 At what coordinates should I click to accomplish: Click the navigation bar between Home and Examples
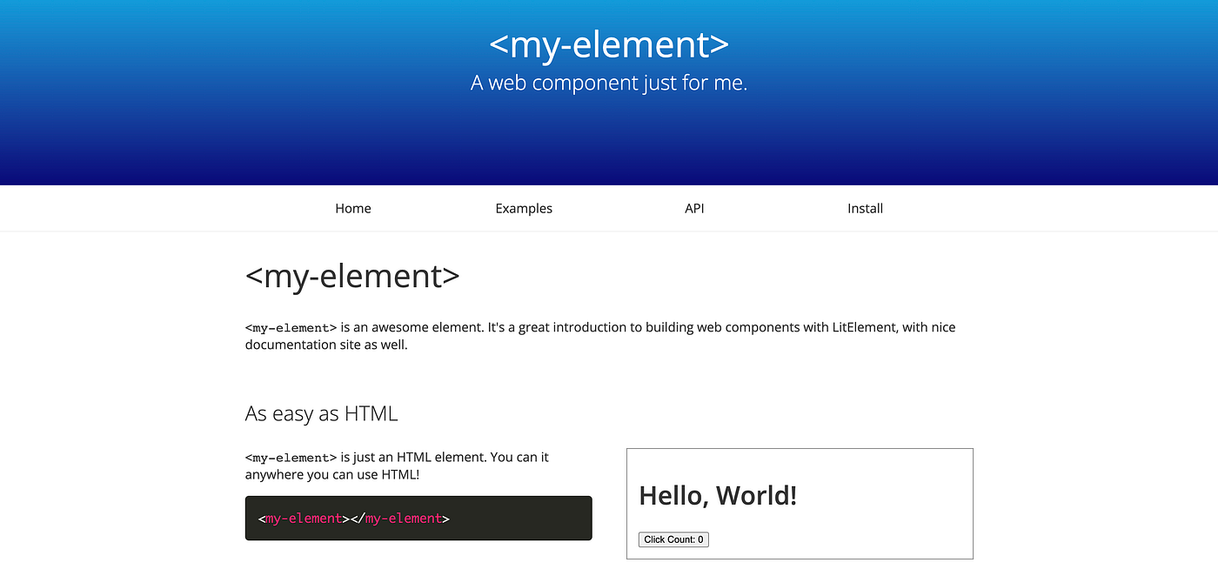coord(435,208)
